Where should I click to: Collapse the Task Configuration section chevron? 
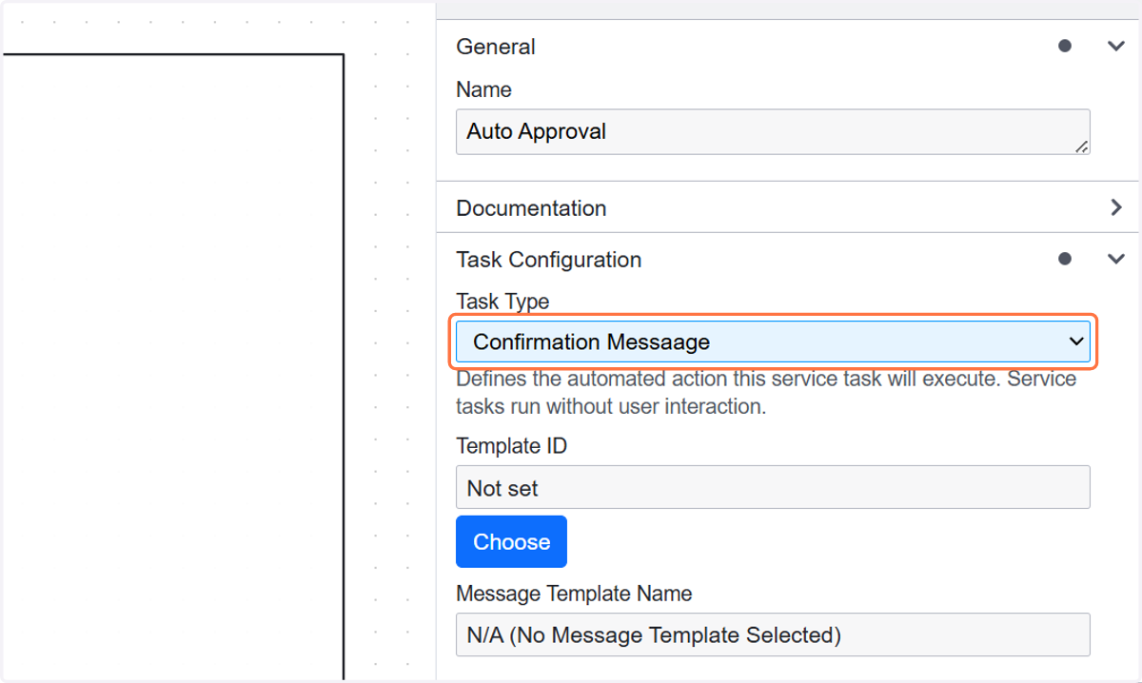[1116, 259]
